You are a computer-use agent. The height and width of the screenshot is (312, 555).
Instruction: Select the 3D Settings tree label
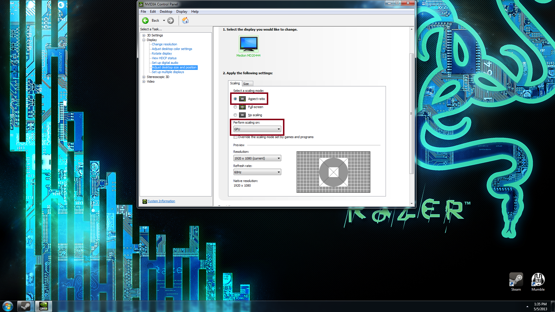point(155,36)
